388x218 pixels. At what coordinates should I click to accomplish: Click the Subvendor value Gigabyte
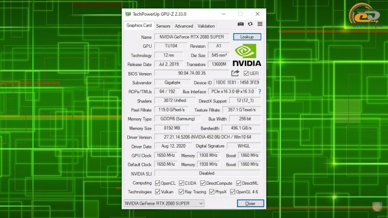(172, 82)
